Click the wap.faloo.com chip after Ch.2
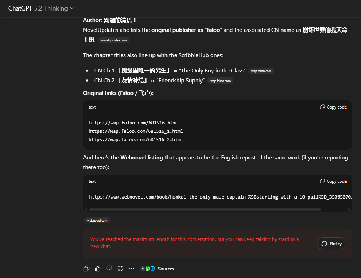Screen dimensions: 361x278 tap(220, 81)
